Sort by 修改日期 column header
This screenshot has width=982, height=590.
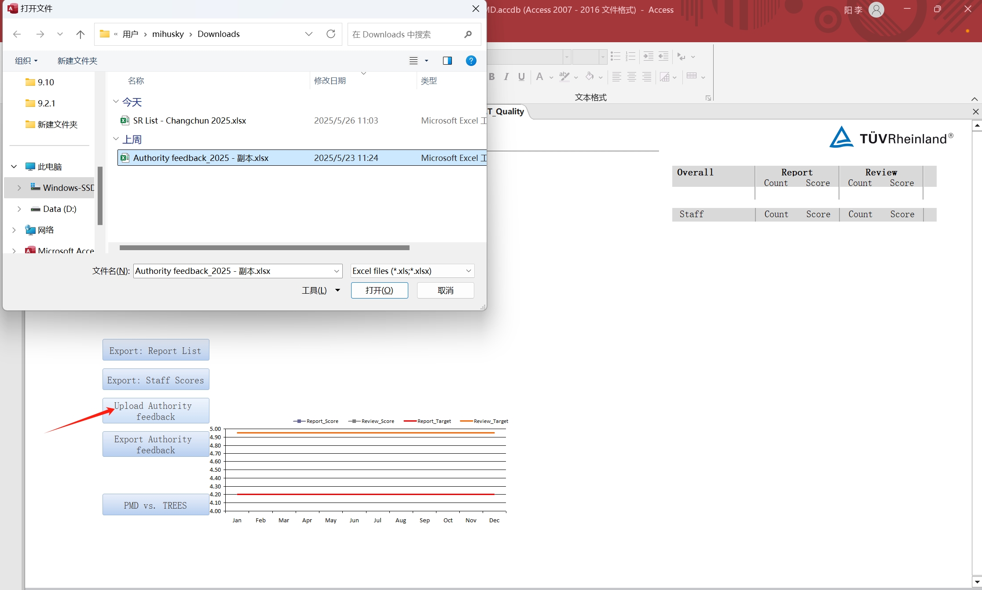[x=330, y=80]
